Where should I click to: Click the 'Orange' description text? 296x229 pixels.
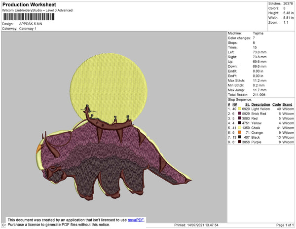click(x=257, y=133)
